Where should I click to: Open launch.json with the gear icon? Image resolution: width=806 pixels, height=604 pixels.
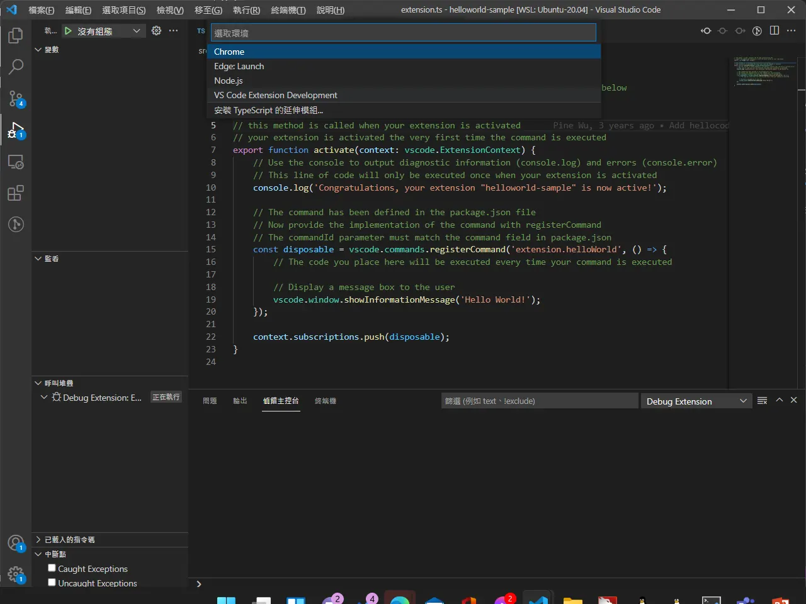point(156,31)
